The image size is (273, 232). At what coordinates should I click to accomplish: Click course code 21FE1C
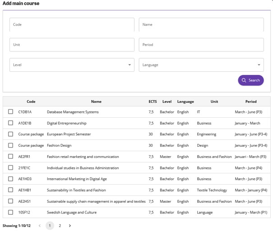tap(24, 168)
